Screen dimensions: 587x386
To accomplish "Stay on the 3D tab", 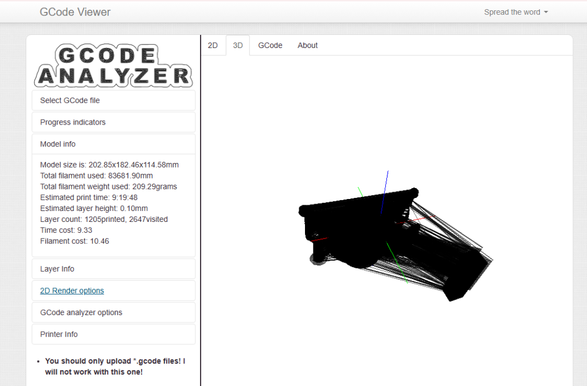I will [x=237, y=45].
